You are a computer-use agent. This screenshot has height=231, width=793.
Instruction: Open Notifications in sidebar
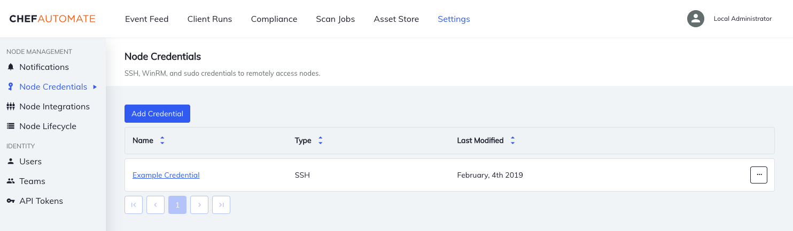[44, 67]
